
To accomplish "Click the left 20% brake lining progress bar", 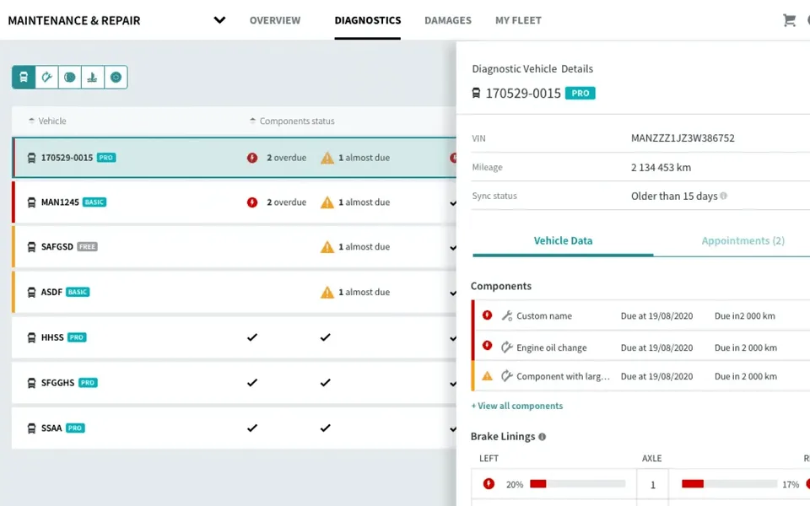I will pyautogui.click(x=577, y=484).
